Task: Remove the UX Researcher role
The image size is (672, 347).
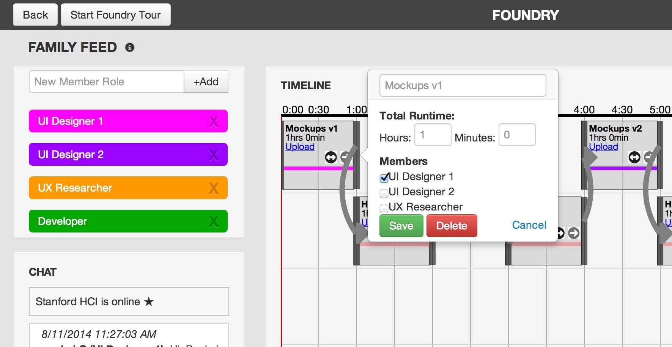Action: pos(214,188)
